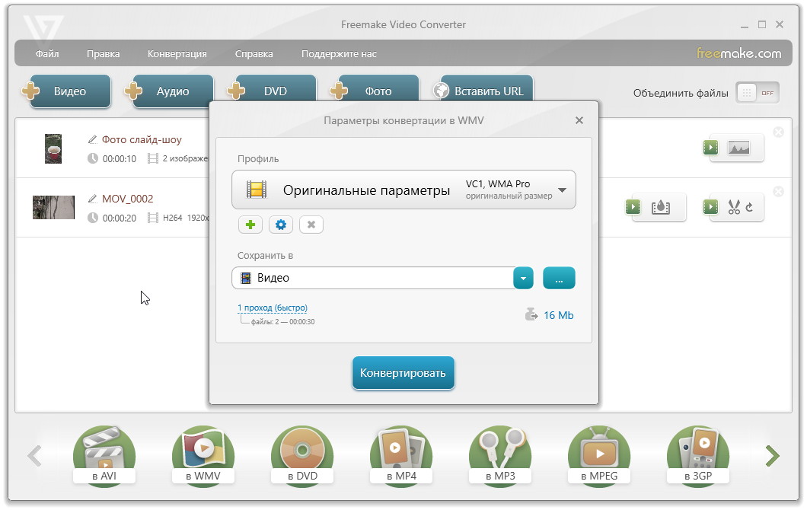Image resolution: width=807 pixels, height=510 pixels.
Task: Open the Справка menu
Action: pos(254,53)
